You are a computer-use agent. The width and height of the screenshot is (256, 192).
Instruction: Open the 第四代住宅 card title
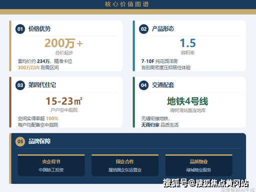click(x=42, y=85)
